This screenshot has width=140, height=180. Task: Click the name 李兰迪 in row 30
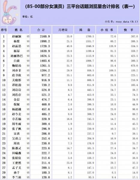point(17,177)
